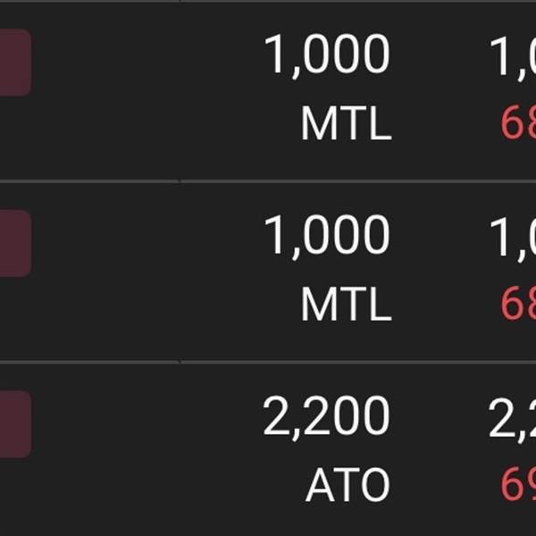The width and height of the screenshot is (536, 536).
Task: Open the top MTL order row details
Action: pyautogui.click(x=268, y=91)
